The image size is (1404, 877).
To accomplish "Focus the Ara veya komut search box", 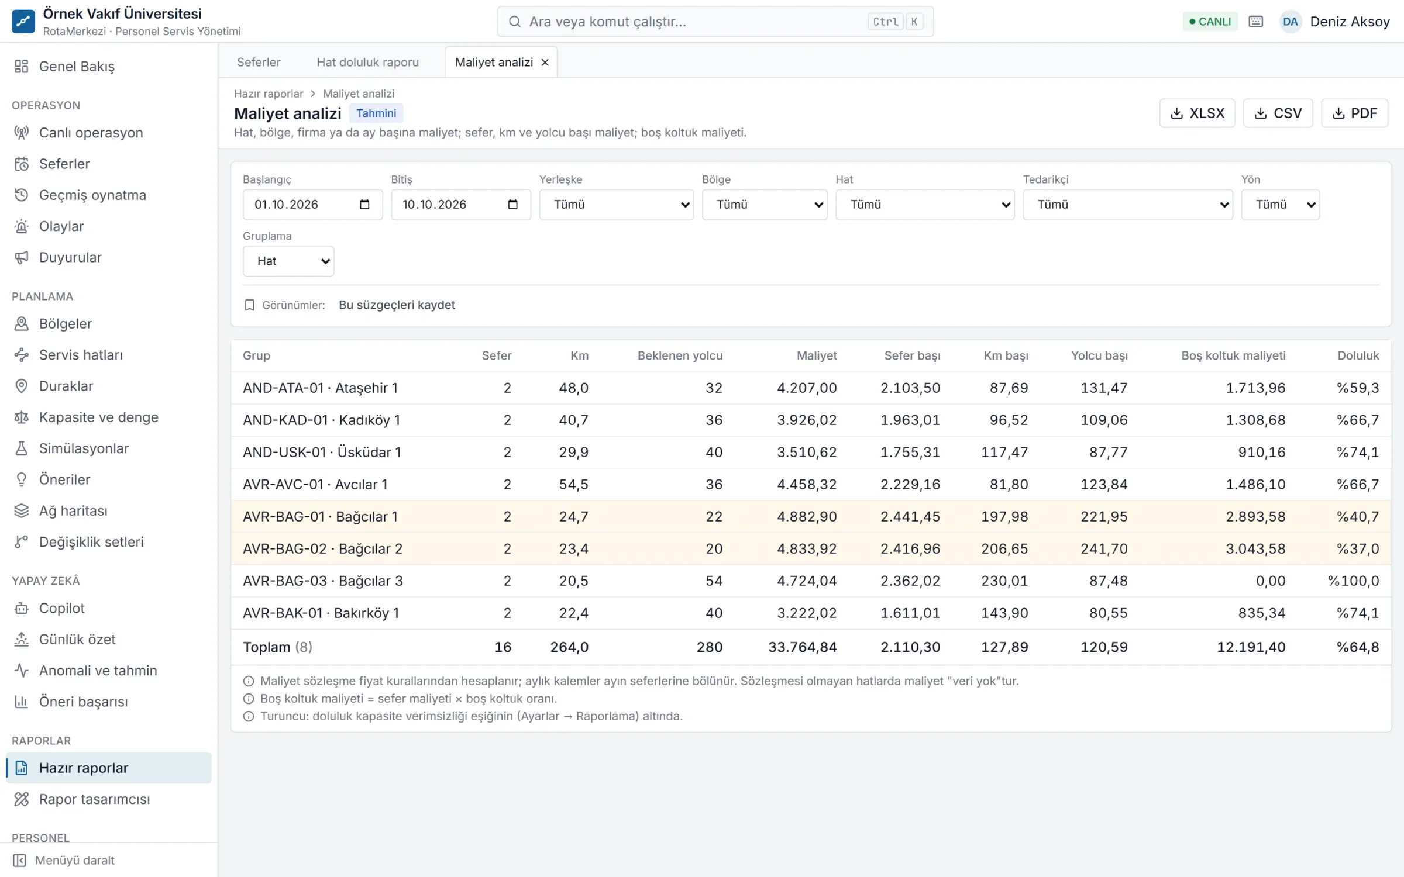I will [715, 22].
